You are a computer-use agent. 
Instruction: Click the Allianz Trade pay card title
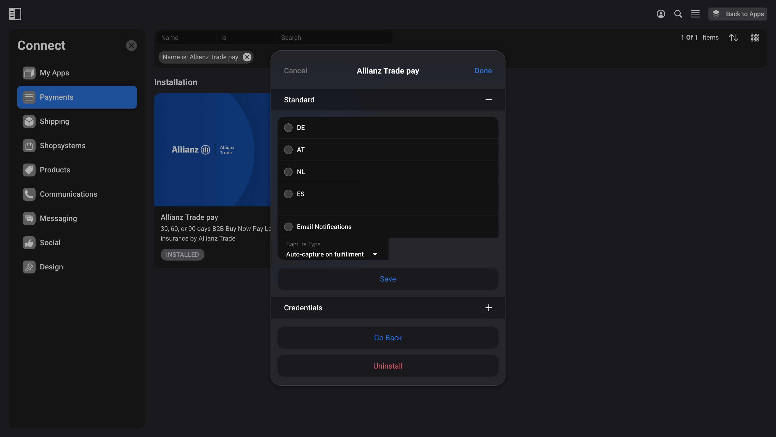point(189,217)
